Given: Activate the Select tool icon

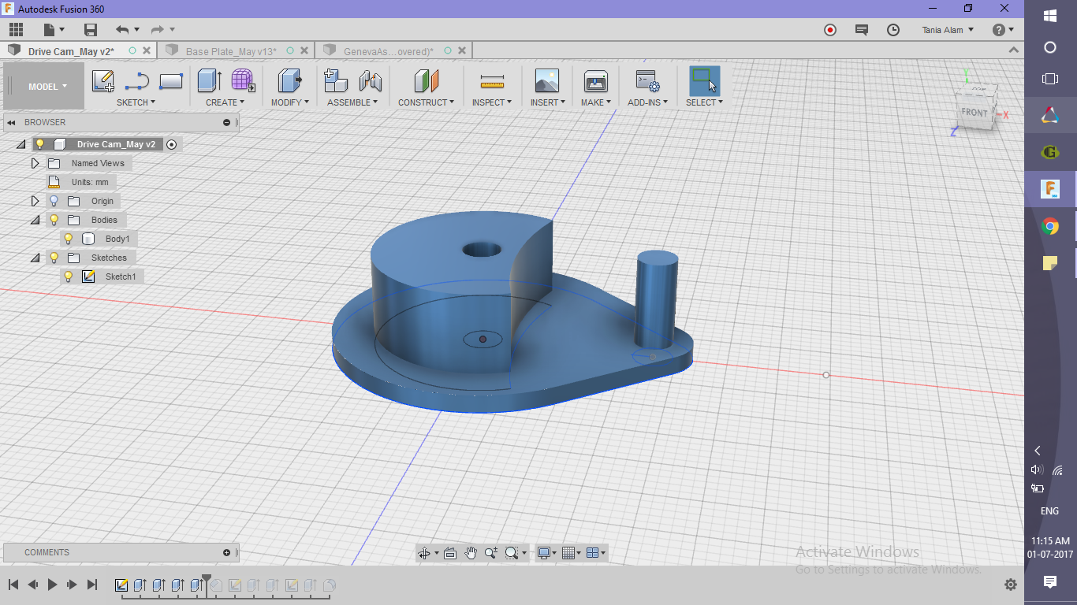Looking at the screenshot, I should pyautogui.click(x=703, y=81).
